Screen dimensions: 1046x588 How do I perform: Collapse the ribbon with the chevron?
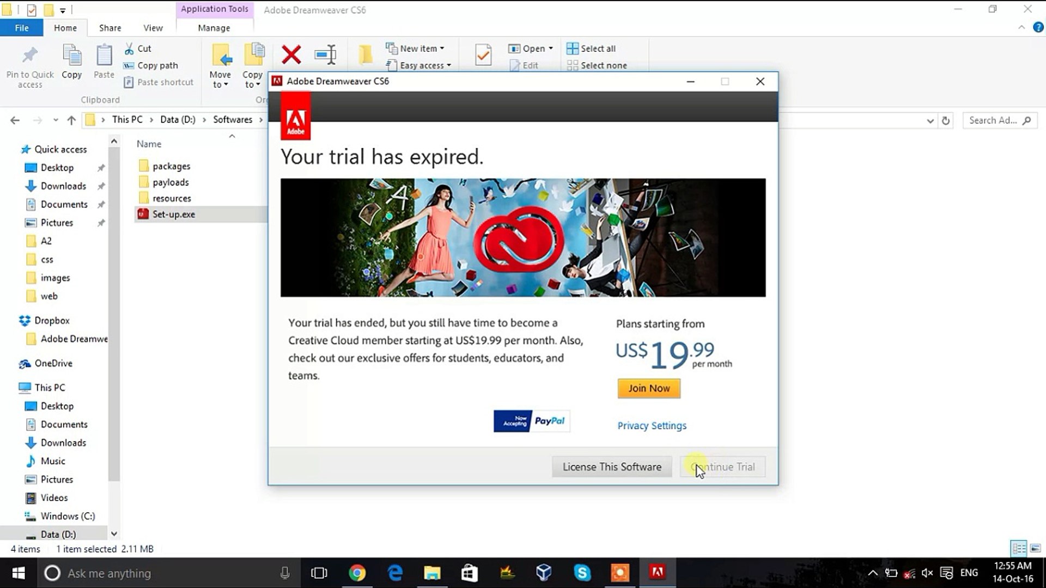[1021, 28]
